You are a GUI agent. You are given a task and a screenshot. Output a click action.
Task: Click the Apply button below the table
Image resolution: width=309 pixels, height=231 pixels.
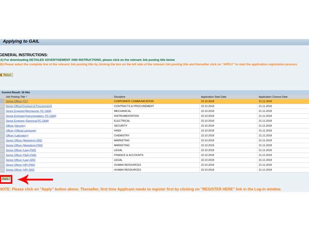[x=6, y=179]
